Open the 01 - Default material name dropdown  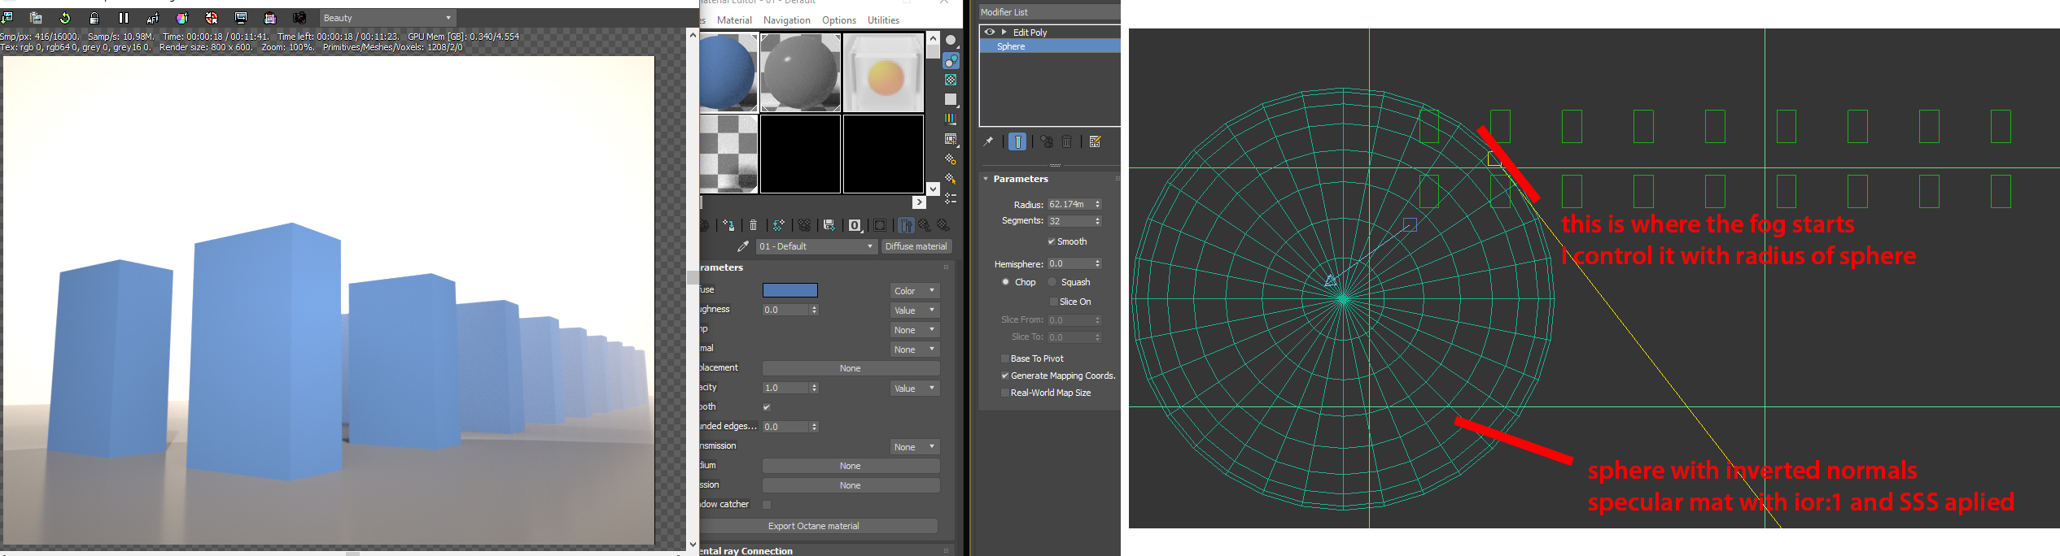pyautogui.click(x=816, y=246)
